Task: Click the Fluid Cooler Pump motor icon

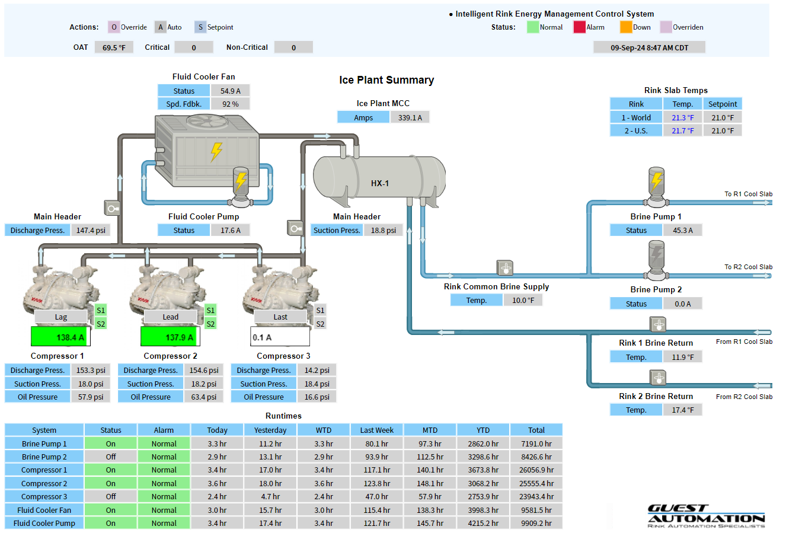Action: tap(241, 186)
